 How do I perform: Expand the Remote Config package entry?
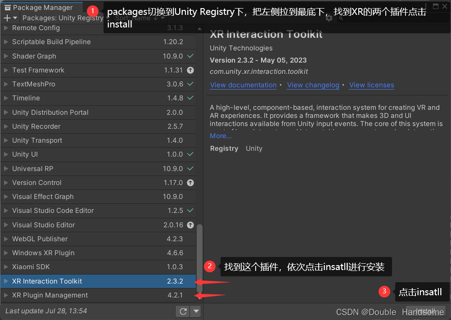coord(6,28)
